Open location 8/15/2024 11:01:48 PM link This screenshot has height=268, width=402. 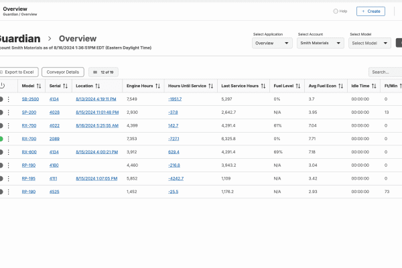tap(97, 113)
